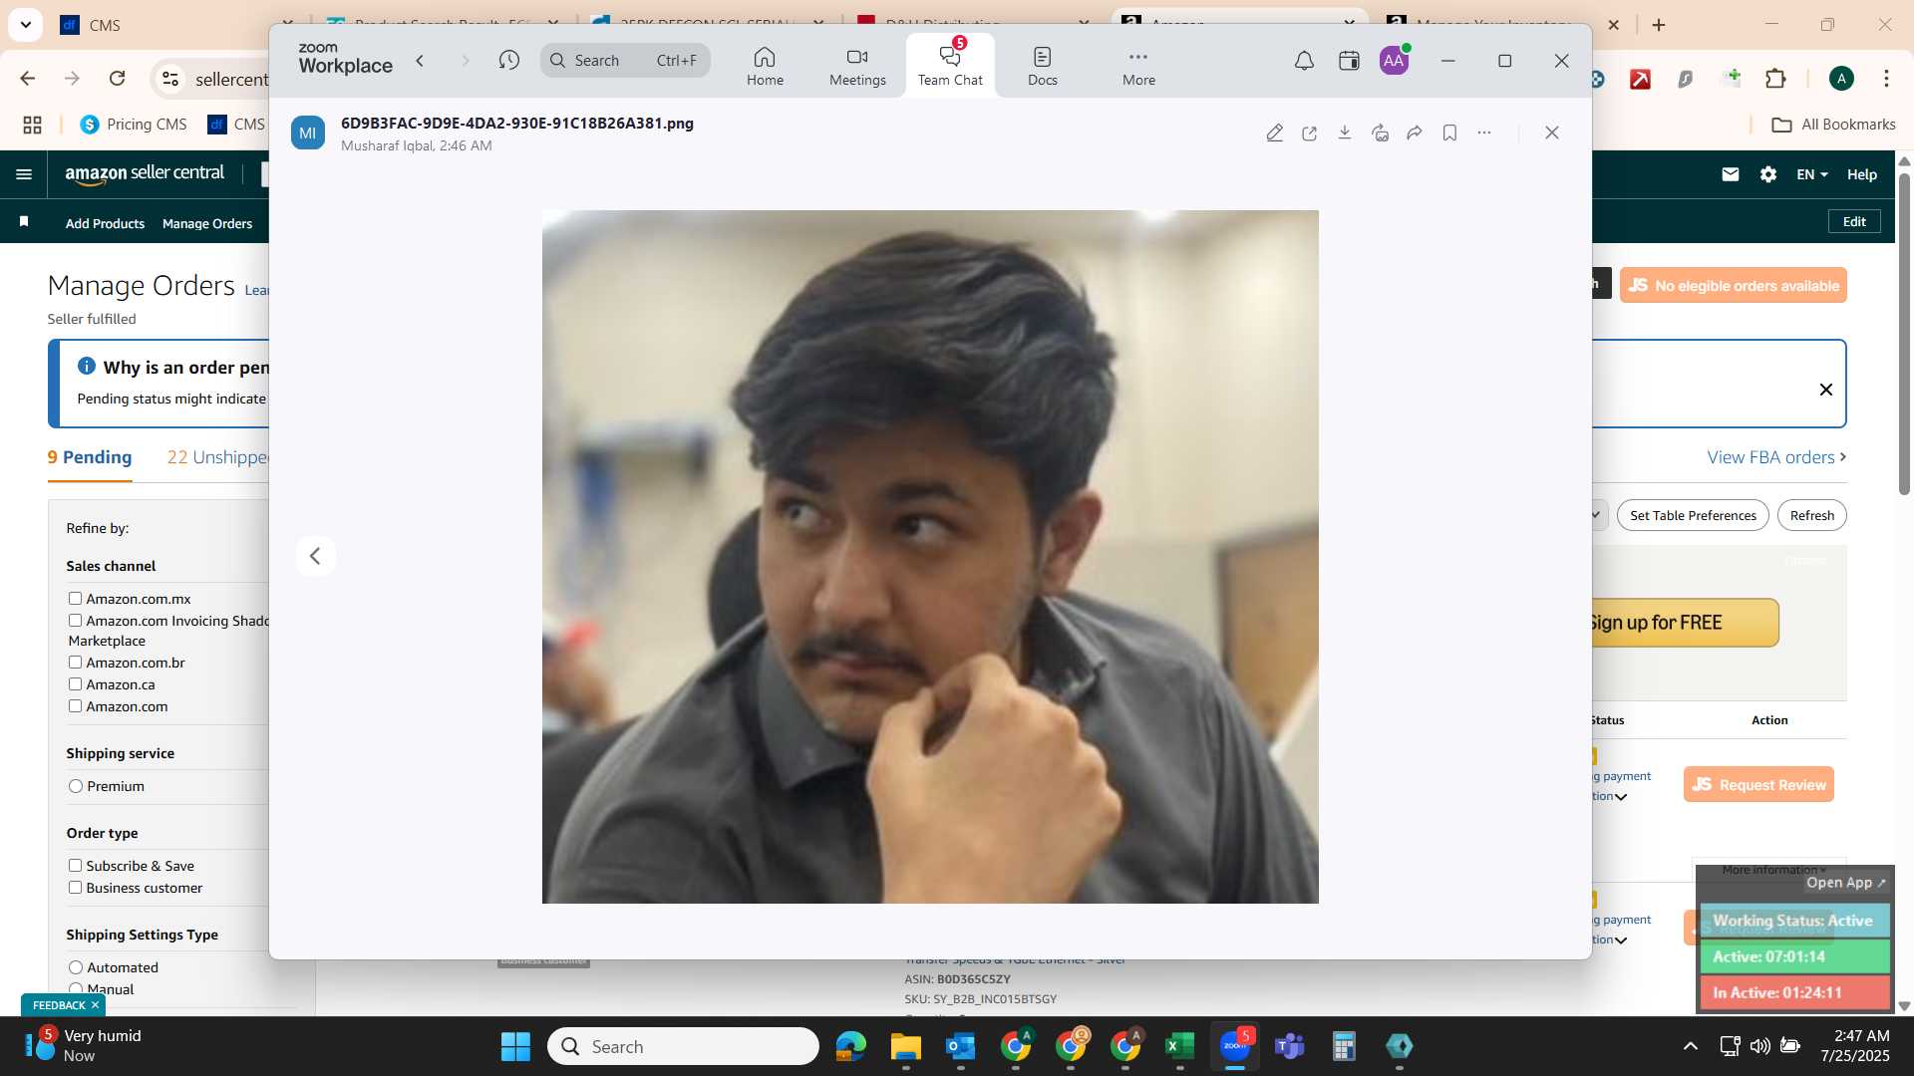This screenshot has height=1076, width=1914.
Task: Check Subscribe & Save order type
Action: (x=75, y=865)
